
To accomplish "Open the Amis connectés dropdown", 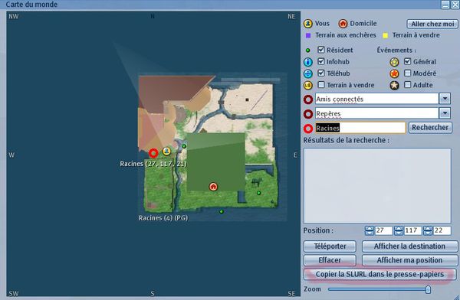I will click(445, 99).
